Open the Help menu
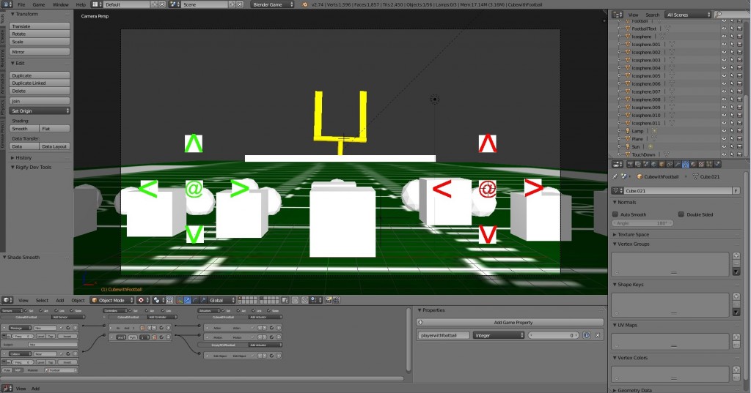Screen dimensions: 751x393 tap(81, 4)
